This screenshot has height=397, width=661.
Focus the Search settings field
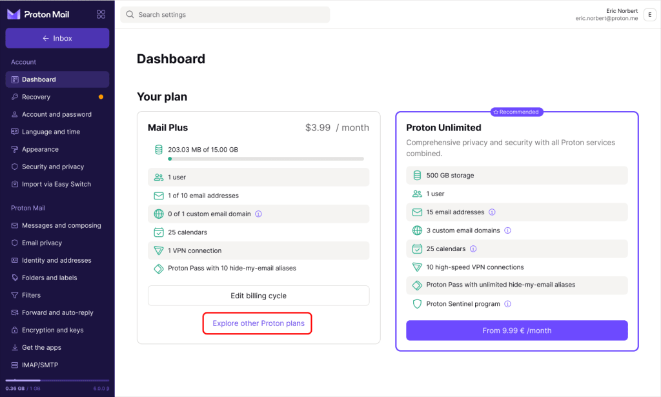(x=225, y=15)
